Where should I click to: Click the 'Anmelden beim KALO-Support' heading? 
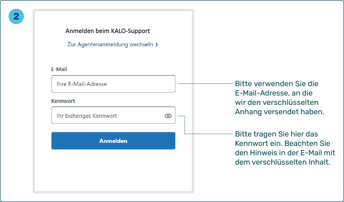[x=108, y=31]
